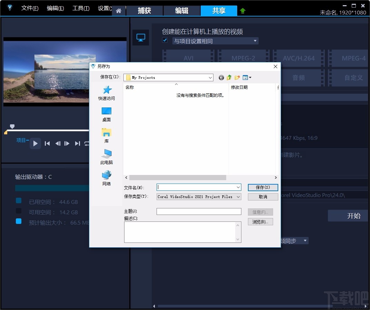
Task: Click the Home icon in the toolbar
Action: pyautogui.click(x=119, y=11)
